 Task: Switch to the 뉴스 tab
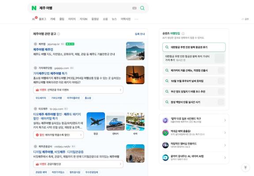[x=114, y=19]
